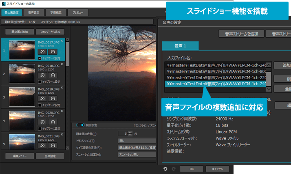Screen dimensions: 291x174
Task: Confirm with the OK button
Action: pos(192,169)
